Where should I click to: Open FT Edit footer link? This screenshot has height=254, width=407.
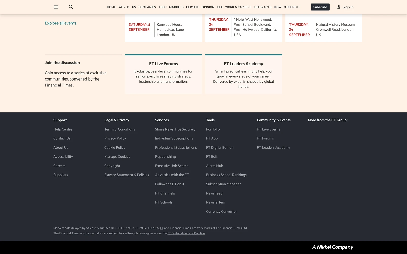(x=212, y=157)
